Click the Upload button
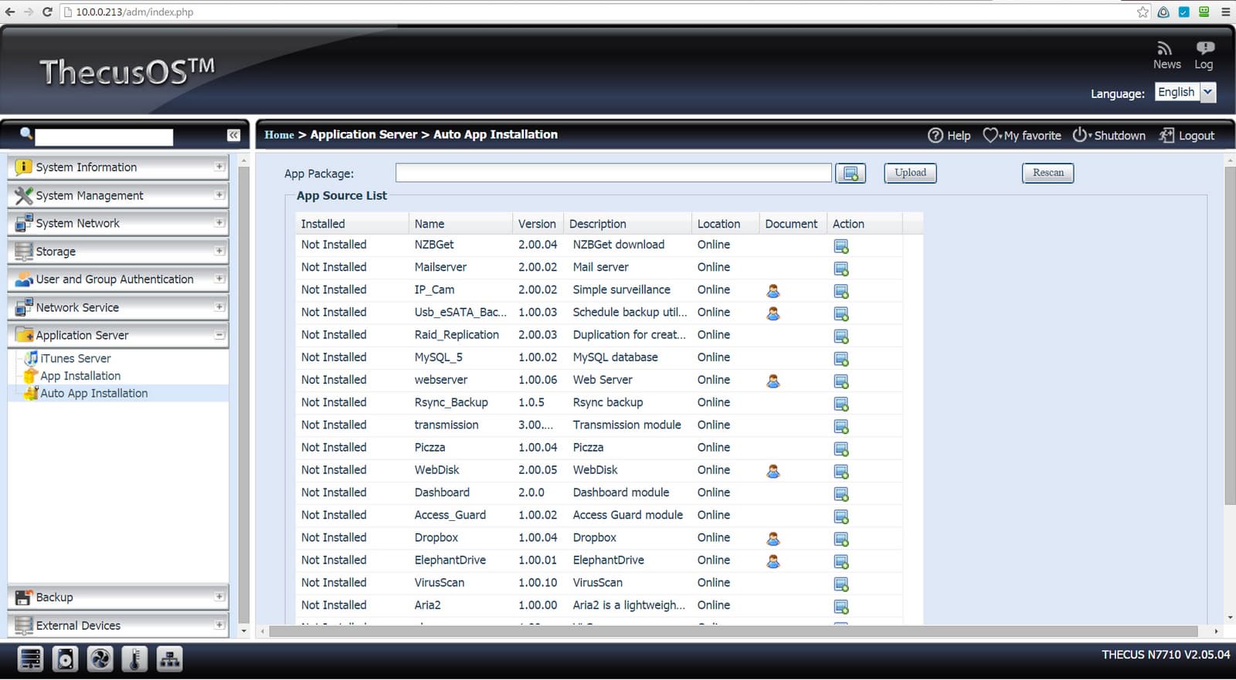Screen dimensions: 1236x680 910,173
